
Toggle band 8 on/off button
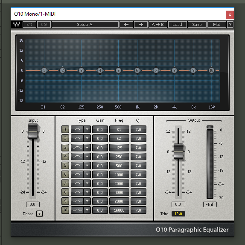pyautogui.click(x=65, y=192)
